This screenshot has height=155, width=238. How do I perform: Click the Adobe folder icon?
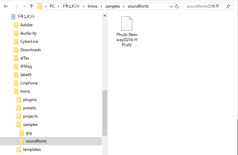(x=16, y=25)
